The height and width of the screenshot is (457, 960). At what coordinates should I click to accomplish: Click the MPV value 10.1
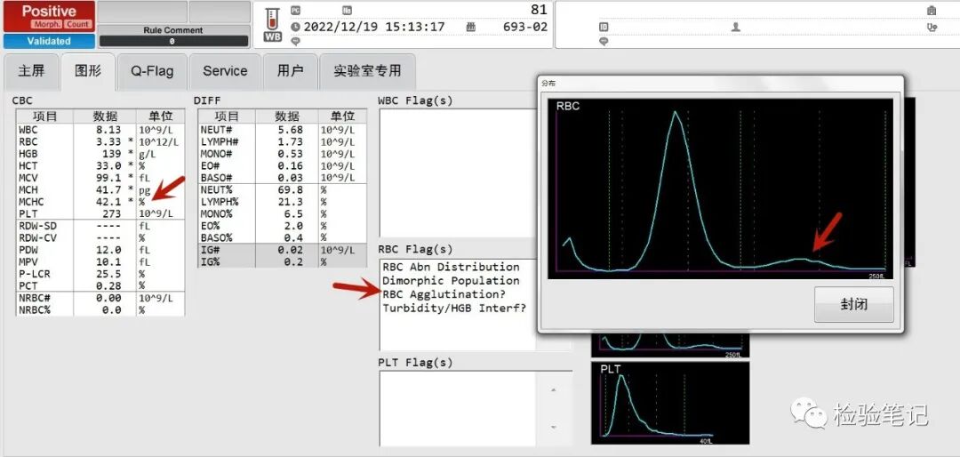(x=108, y=261)
